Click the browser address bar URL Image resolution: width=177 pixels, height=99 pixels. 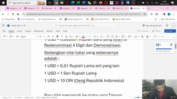tap(84, 14)
